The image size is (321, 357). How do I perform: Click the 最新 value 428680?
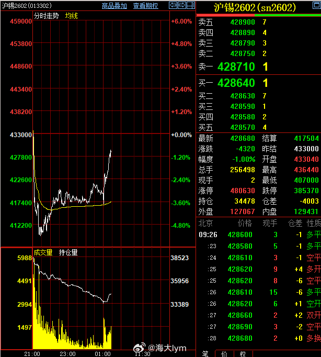coord(243,138)
